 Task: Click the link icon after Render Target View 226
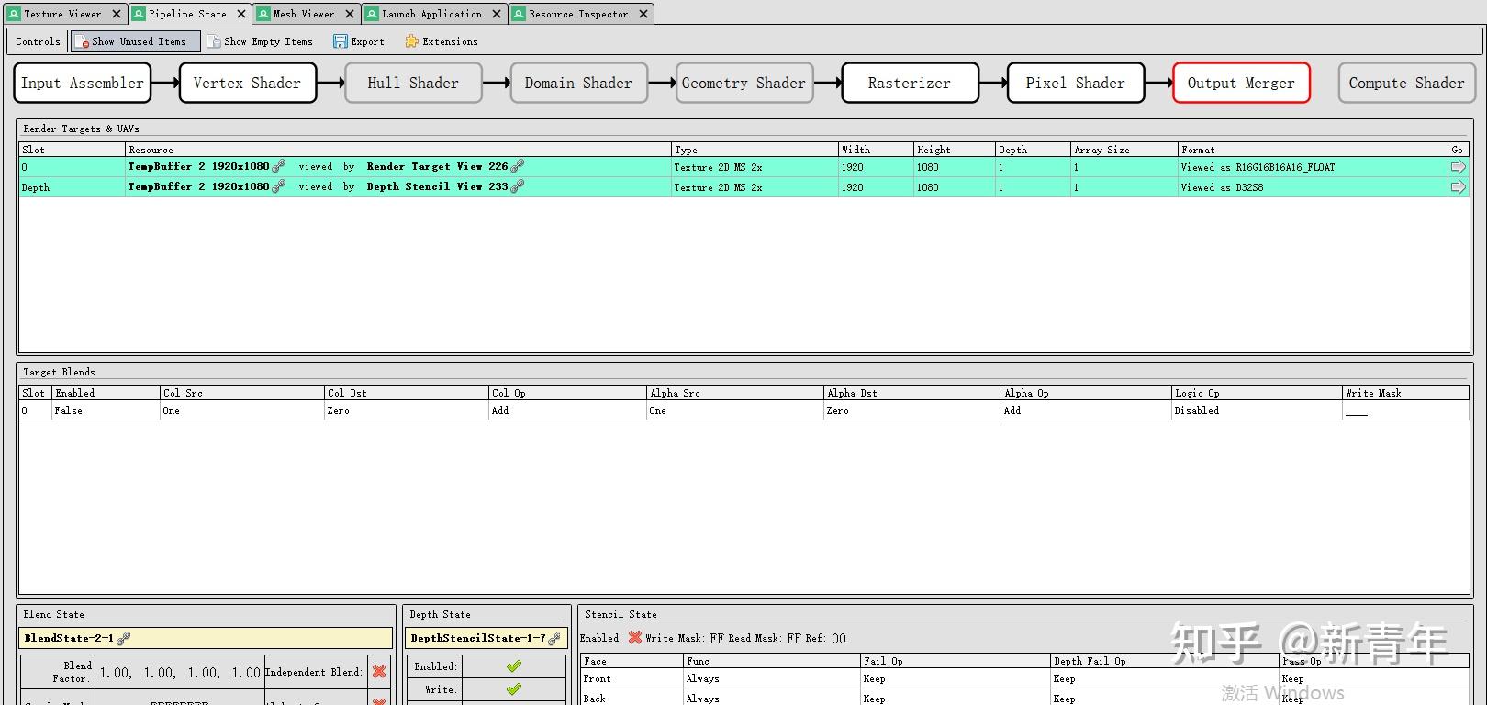pyautogui.click(x=518, y=166)
